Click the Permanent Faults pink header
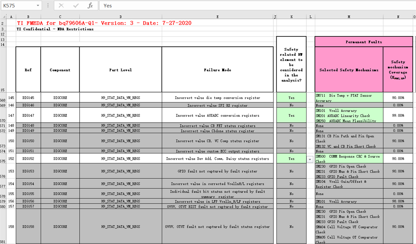Viewport: 416px width, 244px height. tap(364, 42)
